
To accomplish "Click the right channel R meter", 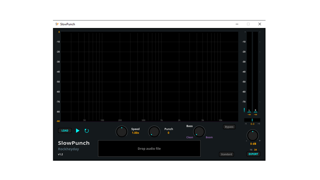I will tap(255, 71).
